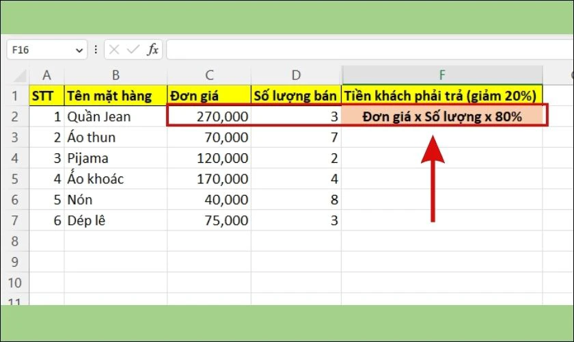Click STT cell 3 in Pijama row
The image size is (574, 342).
(x=46, y=158)
